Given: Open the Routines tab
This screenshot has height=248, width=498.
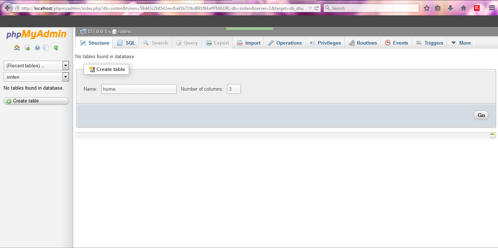Looking at the screenshot, I should (x=363, y=43).
